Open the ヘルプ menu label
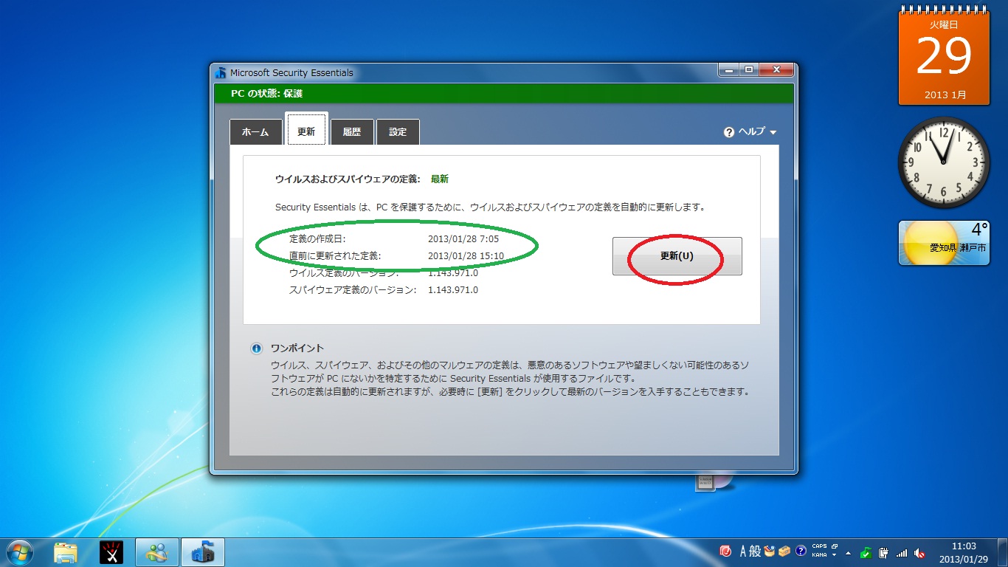 pos(752,131)
